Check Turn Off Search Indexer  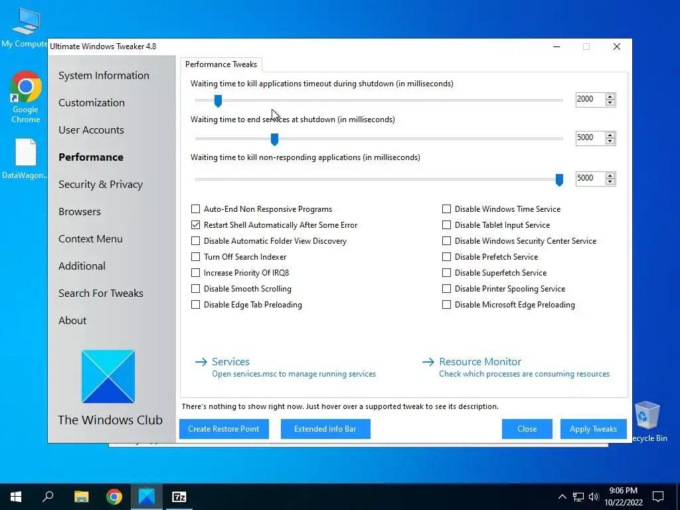196,257
